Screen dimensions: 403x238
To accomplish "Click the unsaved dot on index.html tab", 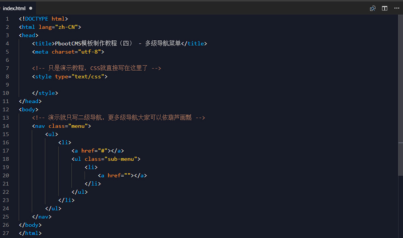I will [31, 8].
